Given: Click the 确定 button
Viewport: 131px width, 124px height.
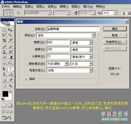Looking at the screenshot, I should [x=115, y=29].
